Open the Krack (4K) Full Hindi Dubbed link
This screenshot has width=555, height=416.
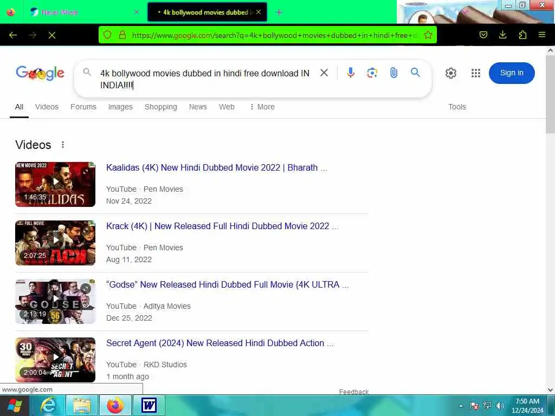pyautogui.click(x=222, y=226)
